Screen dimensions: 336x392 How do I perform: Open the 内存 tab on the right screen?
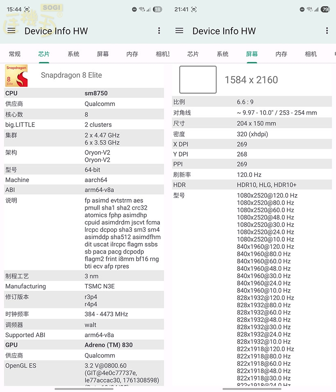[281, 54]
